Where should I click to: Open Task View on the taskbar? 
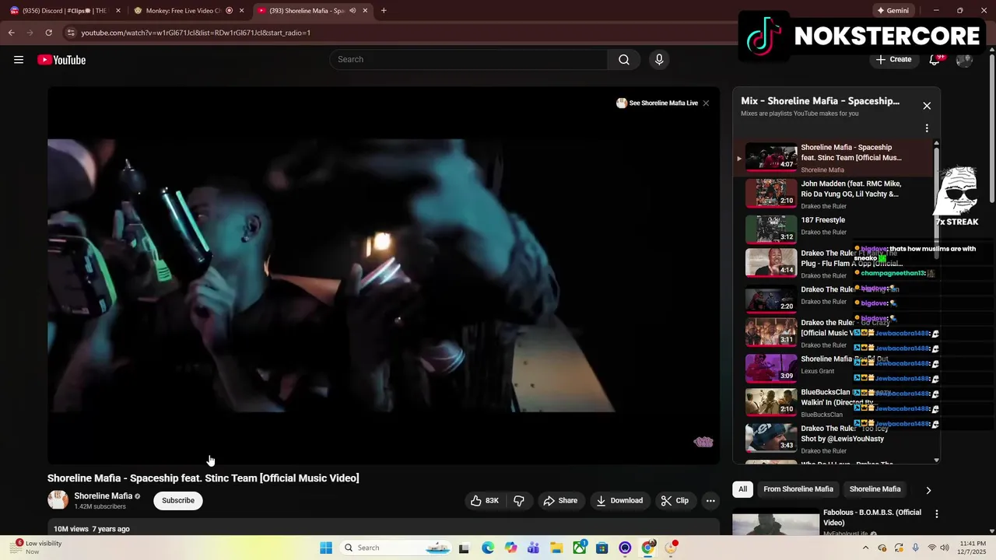pos(464,548)
